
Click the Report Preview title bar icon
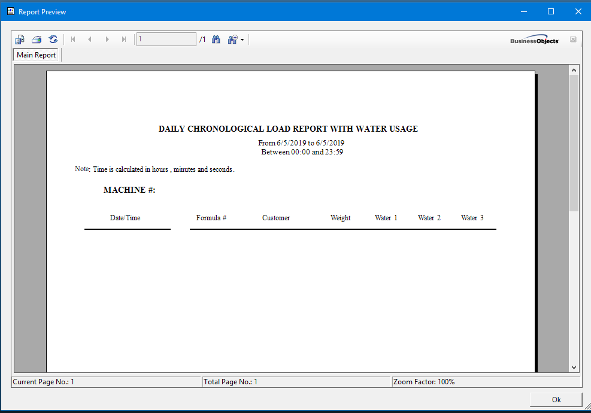(10, 11)
